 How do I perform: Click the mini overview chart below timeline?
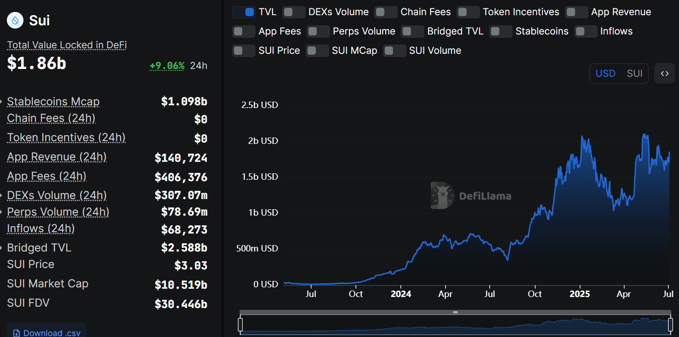[455, 325]
